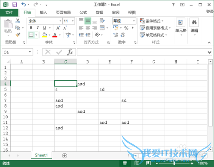Switch to Normal view in status bar
This screenshot has width=214, height=167.
(125, 163)
